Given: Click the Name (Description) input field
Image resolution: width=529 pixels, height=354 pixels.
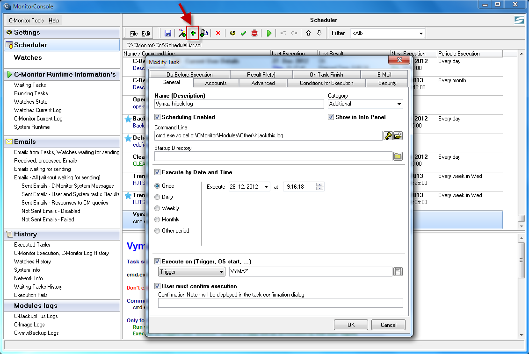Looking at the screenshot, I should point(239,104).
